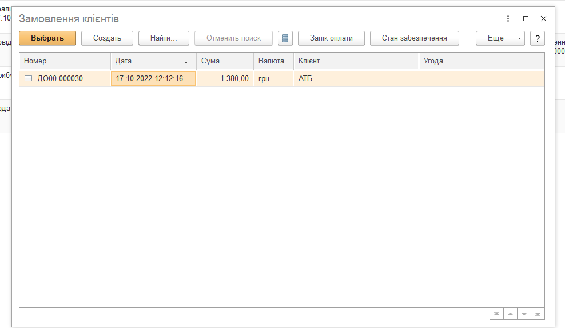Image resolution: width=565 pixels, height=328 pixels.
Task: Expand the Еще dropdown menu
Action: [500, 38]
